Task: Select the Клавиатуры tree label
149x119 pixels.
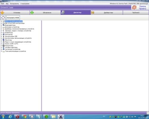Action: click(x=9, y=33)
